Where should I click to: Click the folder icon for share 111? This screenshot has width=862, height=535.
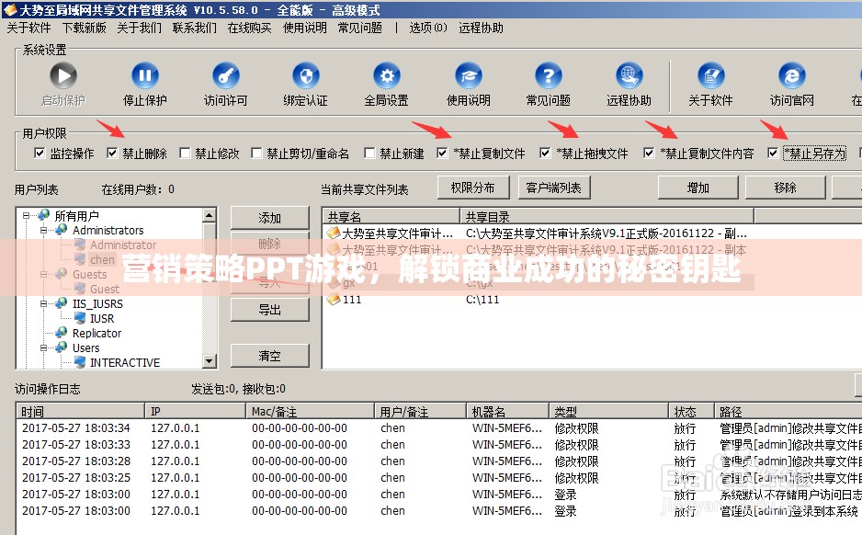tap(334, 299)
